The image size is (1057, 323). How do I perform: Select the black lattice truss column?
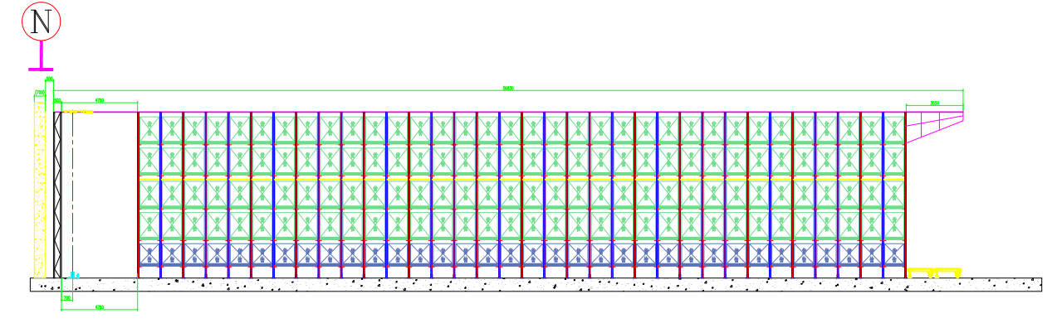click(57, 195)
